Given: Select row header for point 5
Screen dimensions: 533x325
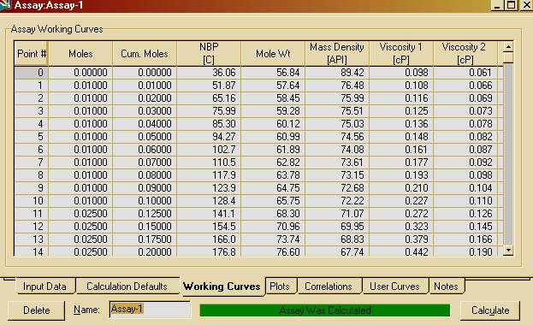Looking at the screenshot, I should point(32,137).
